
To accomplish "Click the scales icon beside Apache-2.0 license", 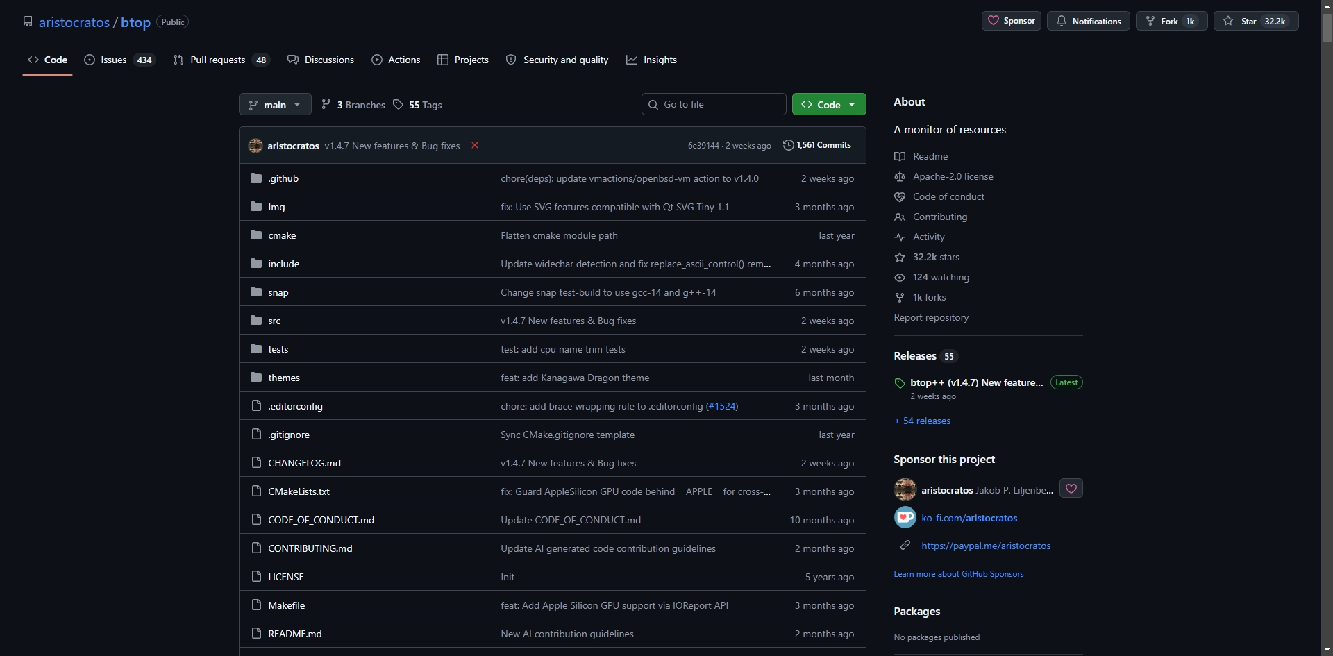I will click(900, 176).
